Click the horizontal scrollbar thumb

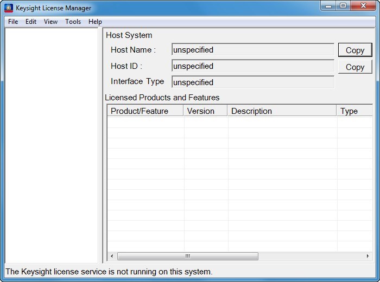coord(188,256)
